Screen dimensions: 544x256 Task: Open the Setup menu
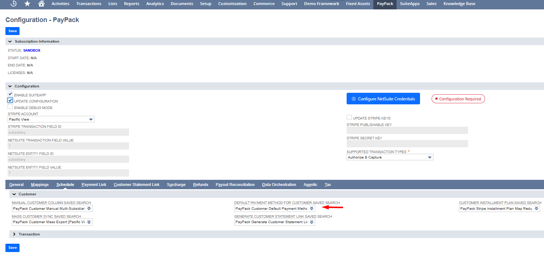[206, 4]
